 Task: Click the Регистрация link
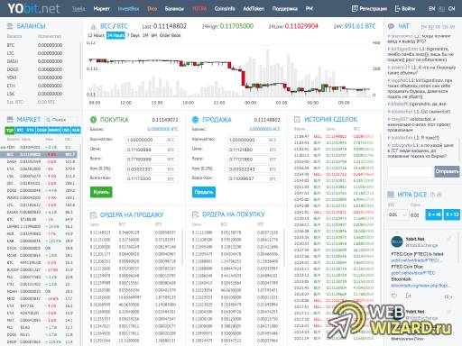[x=369, y=9]
